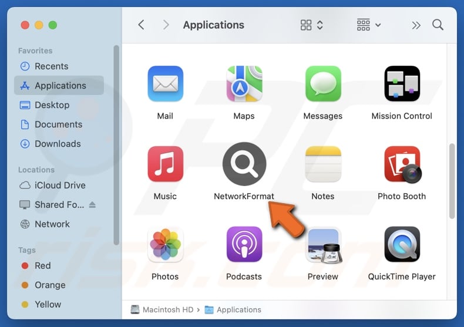Viewport: 464px width, 327px height.
Task: Open Recents in the sidebar
Action: coord(59,66)
